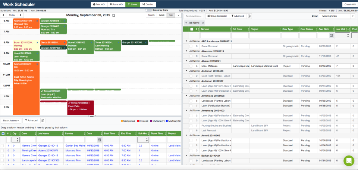The height and width of the screenshot is (170, 358).
Task: Collapse the ABC Landscape 201903011 group
Action: coord(186,41)
